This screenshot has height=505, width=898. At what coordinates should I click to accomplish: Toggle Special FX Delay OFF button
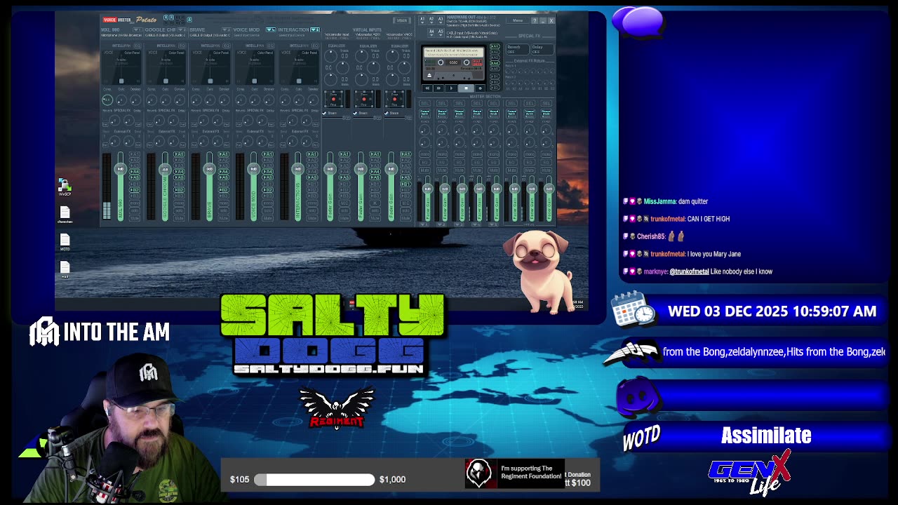click(542, 50)
